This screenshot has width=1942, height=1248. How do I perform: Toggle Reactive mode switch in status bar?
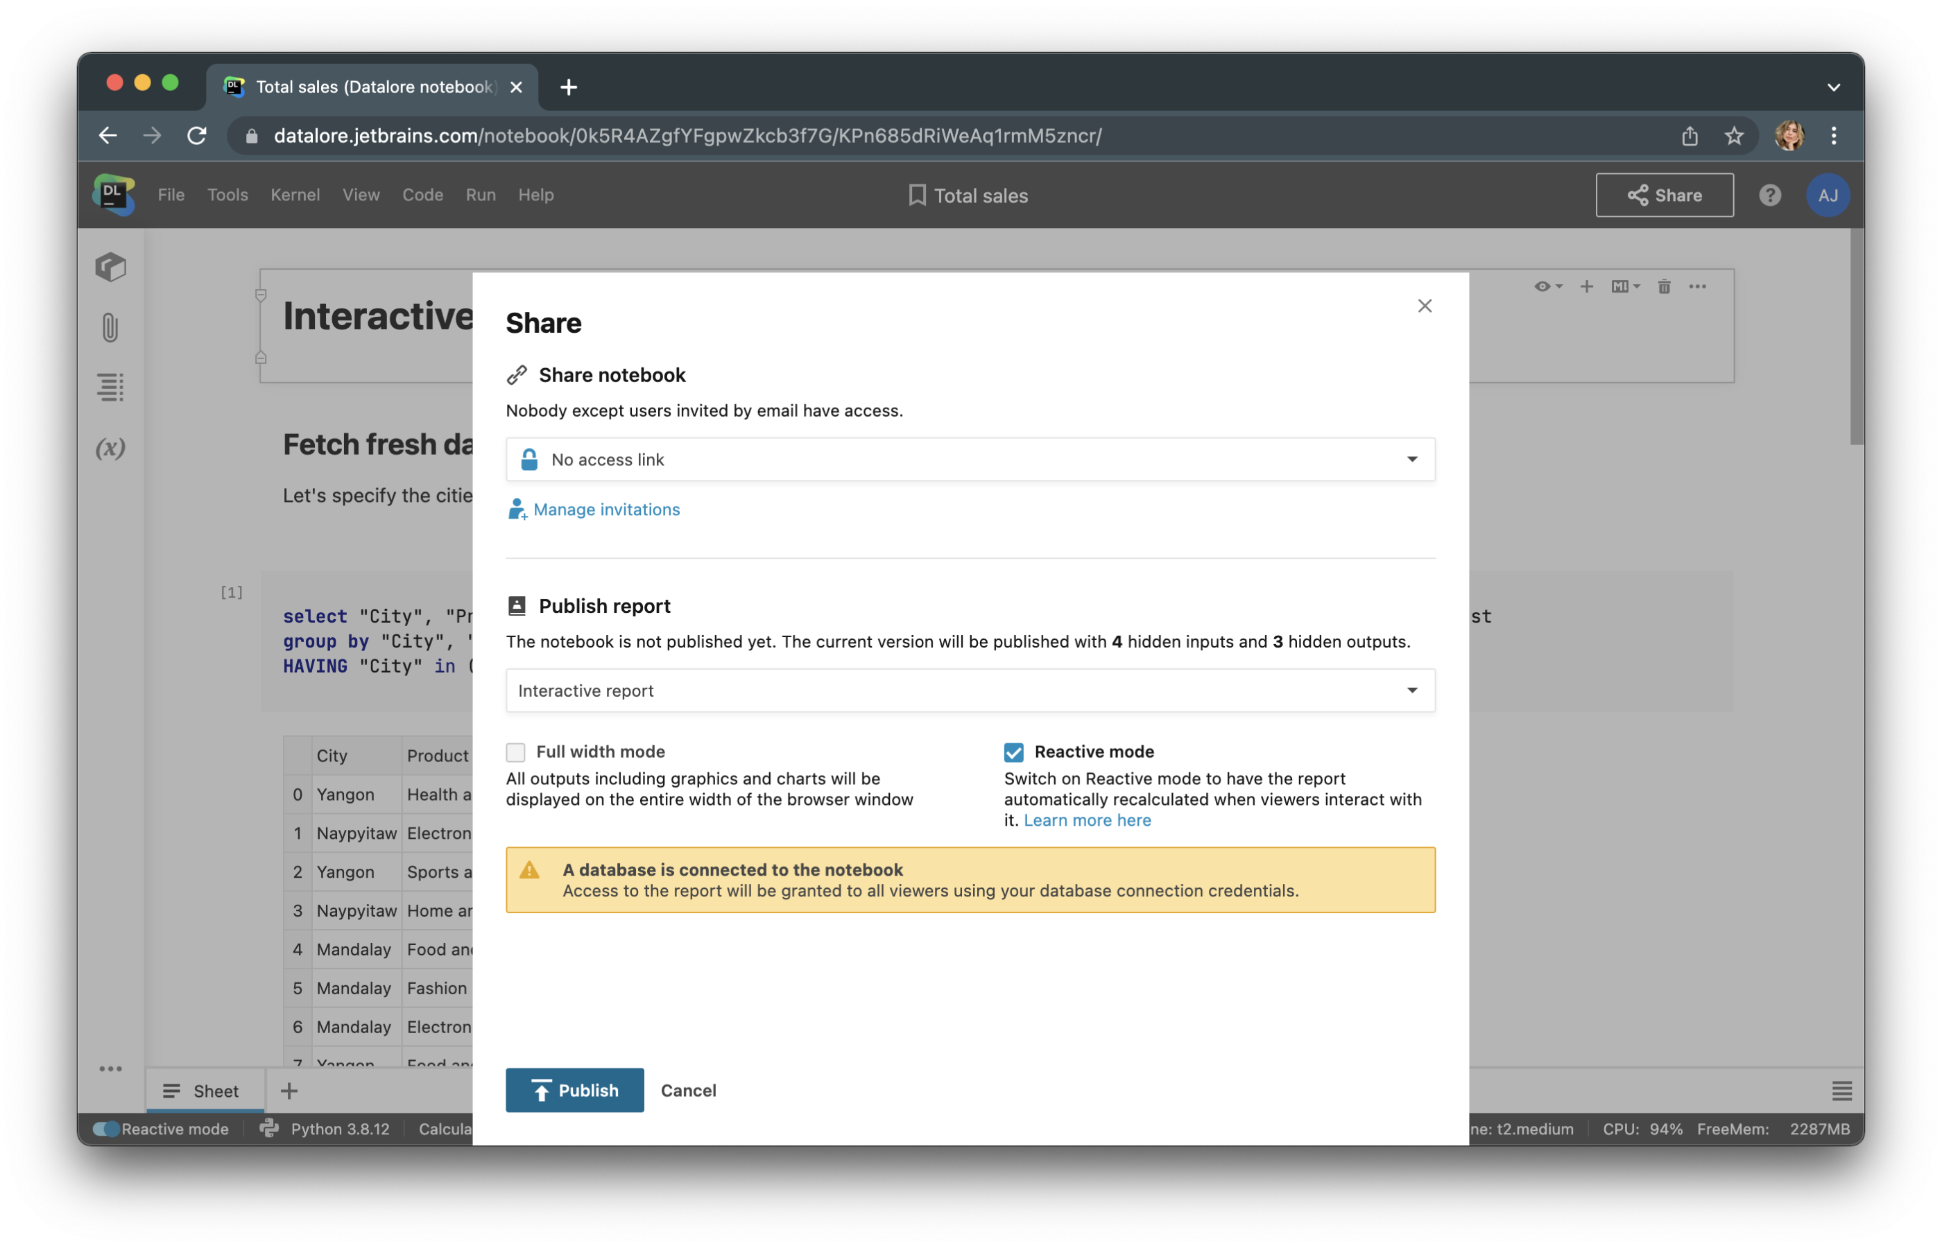(x=106, y=1128)
